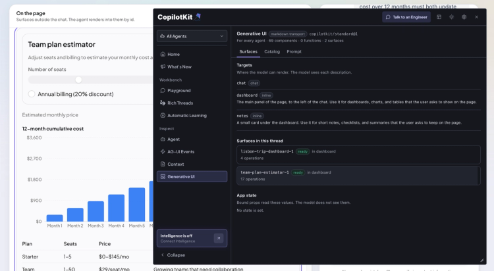
Task: Click the ready badge for lisbon-trip-dashboard-1
Action: pyautogui.click(x=302, y=151)
